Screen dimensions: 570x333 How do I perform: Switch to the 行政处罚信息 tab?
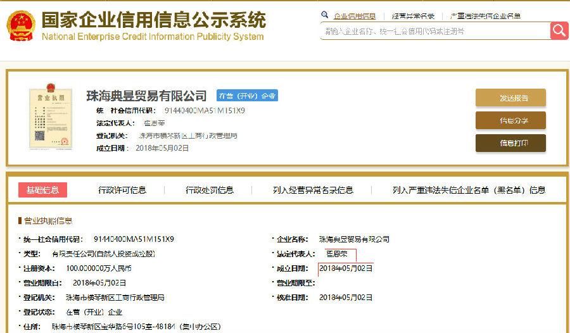tap(210, 190)
